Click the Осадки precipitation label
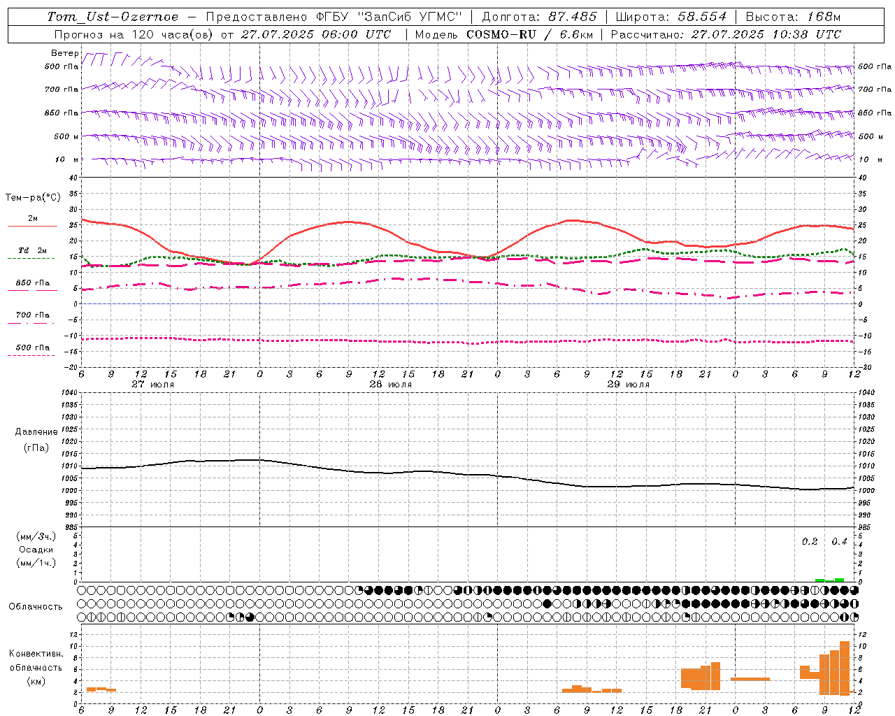 [x=35, y=550]
